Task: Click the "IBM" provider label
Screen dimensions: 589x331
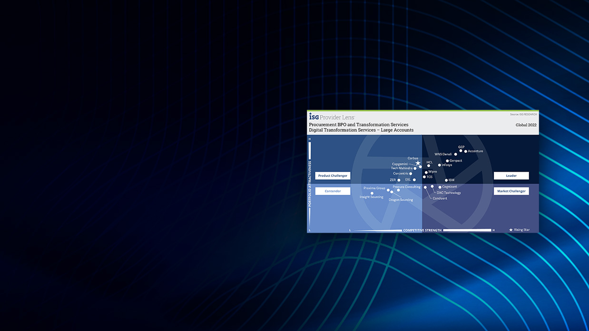Action: [x=452, y=180]
